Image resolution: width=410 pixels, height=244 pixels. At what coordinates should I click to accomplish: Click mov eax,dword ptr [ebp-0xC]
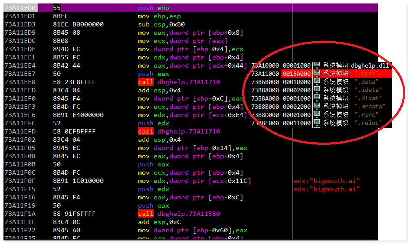[190, 197]
